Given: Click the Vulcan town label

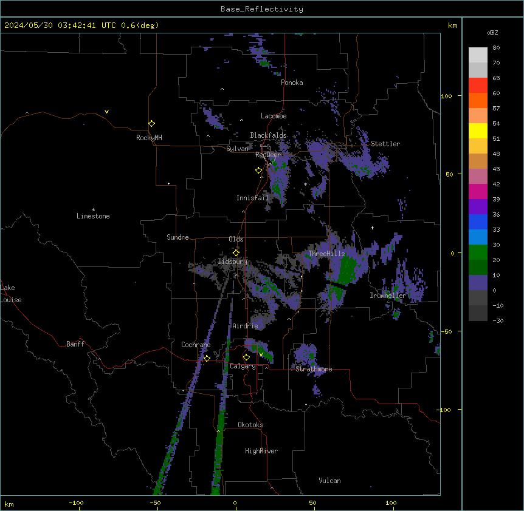Looking at the screenshot, I should tap(330, 481).
